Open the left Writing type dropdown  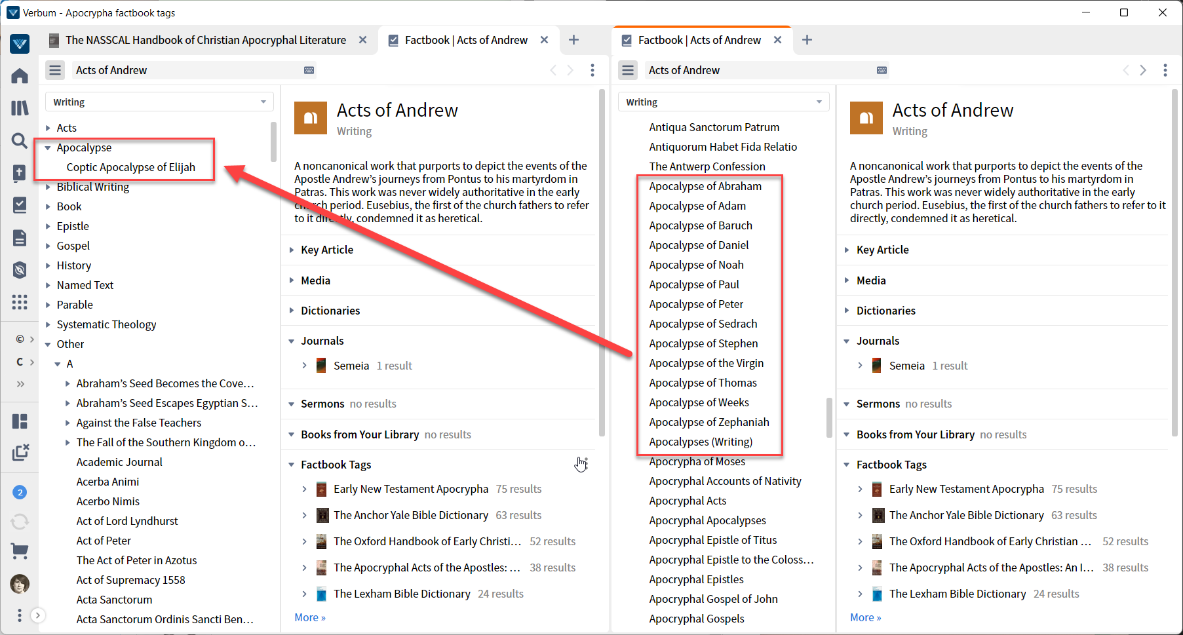click(x=159, y=102)
